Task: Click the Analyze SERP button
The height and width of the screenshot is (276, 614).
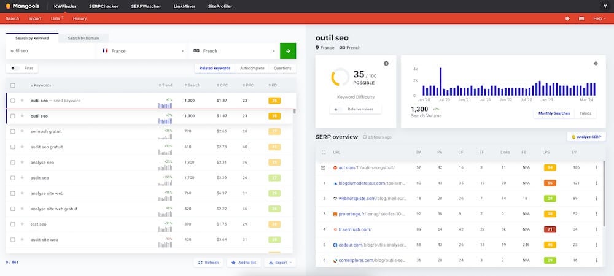Action: click(x=586, y=137)
